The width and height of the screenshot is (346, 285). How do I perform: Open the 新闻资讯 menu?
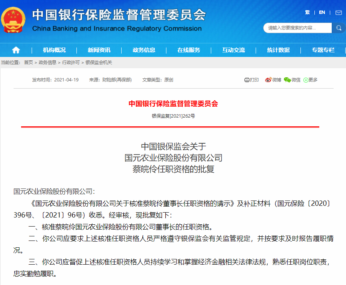(99, 50)
